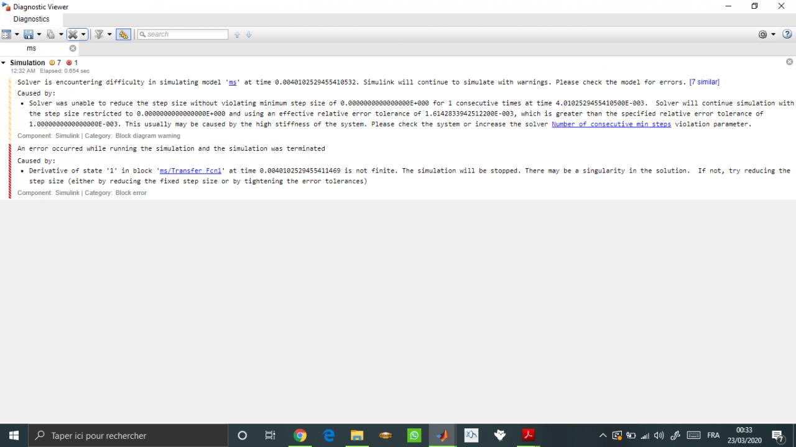Open the Number of consecutive min steps link

pos(611,124)
